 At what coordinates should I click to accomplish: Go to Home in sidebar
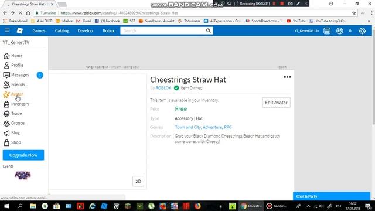click(13, 56)
